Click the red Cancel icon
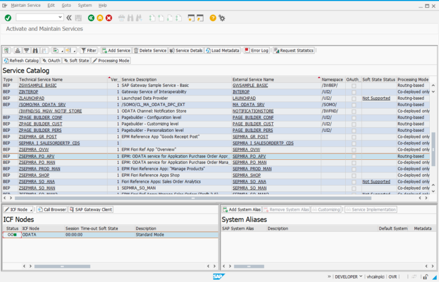Viewport: 439px width, 282px height. click(109, 18)
